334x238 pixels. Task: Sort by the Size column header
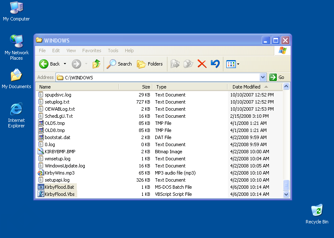click(x=136, y=87)
